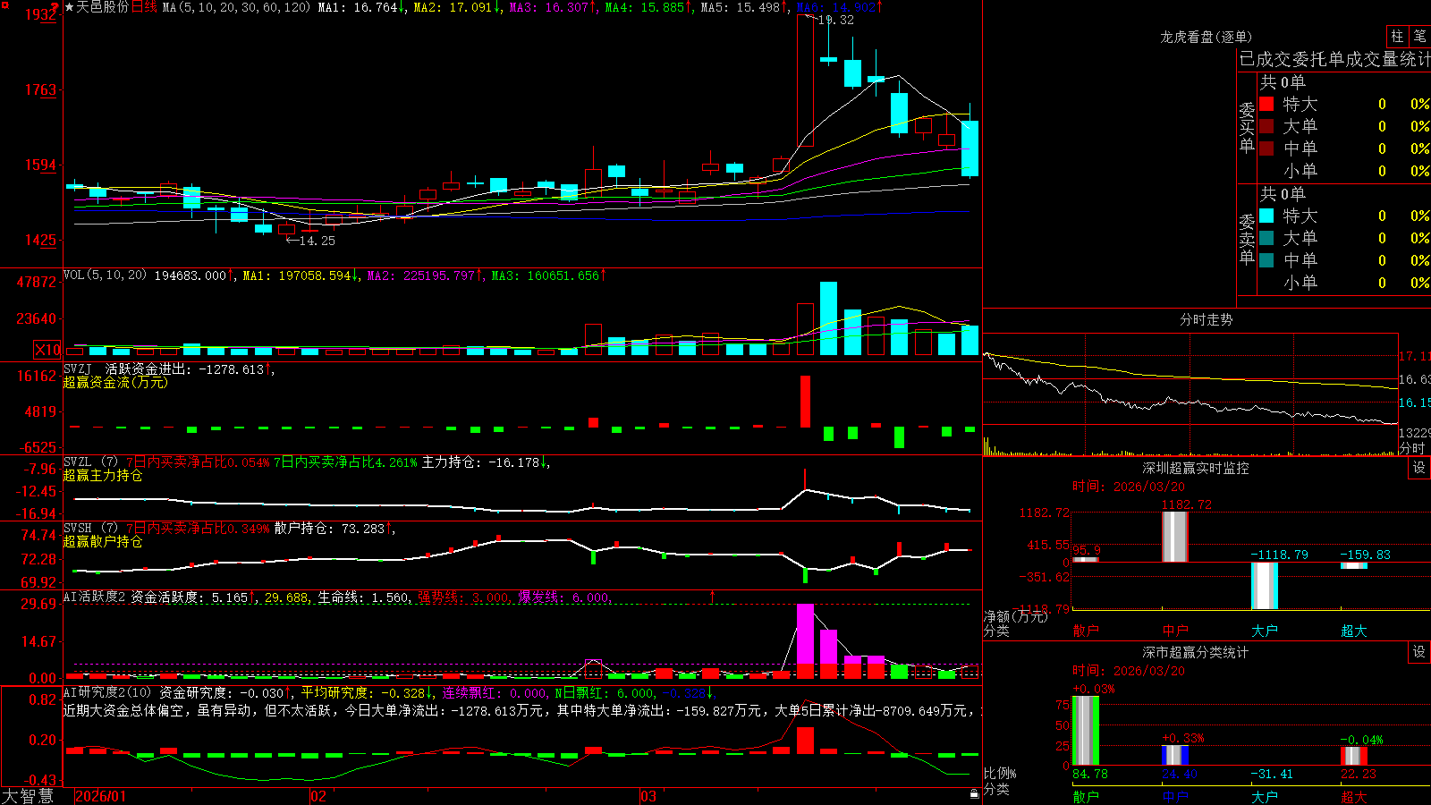The height and width of the screenshot is (805, 1431).
Task: Click the 14.25 low price label
Action: click(318, 241)
